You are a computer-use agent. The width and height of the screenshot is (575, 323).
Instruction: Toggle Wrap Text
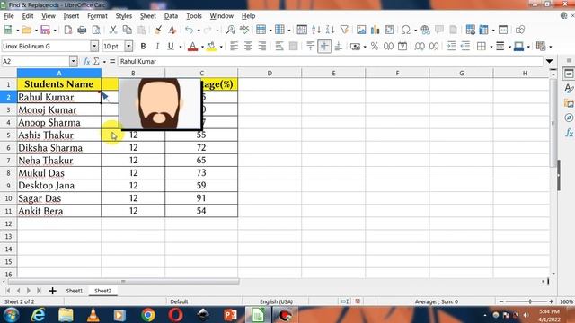[x=279, y=46]
